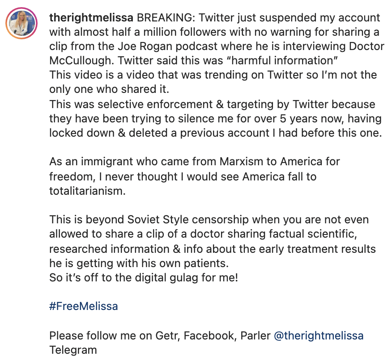
Task: Click the word McCullough in the caption
Action: pyautogui.click(x=81, y=61)
